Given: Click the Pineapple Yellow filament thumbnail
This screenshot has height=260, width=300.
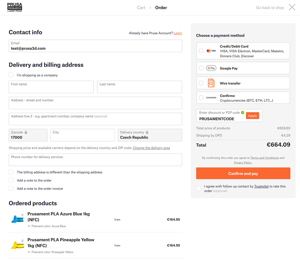Looking at the screenshot, I should (17, 245).
